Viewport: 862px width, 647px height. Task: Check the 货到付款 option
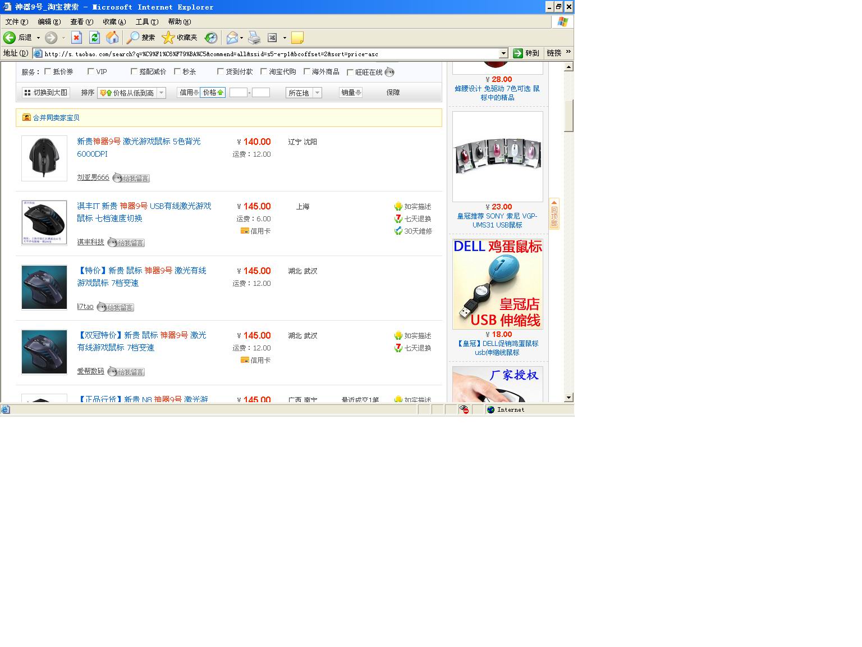[x=221, y=71]
